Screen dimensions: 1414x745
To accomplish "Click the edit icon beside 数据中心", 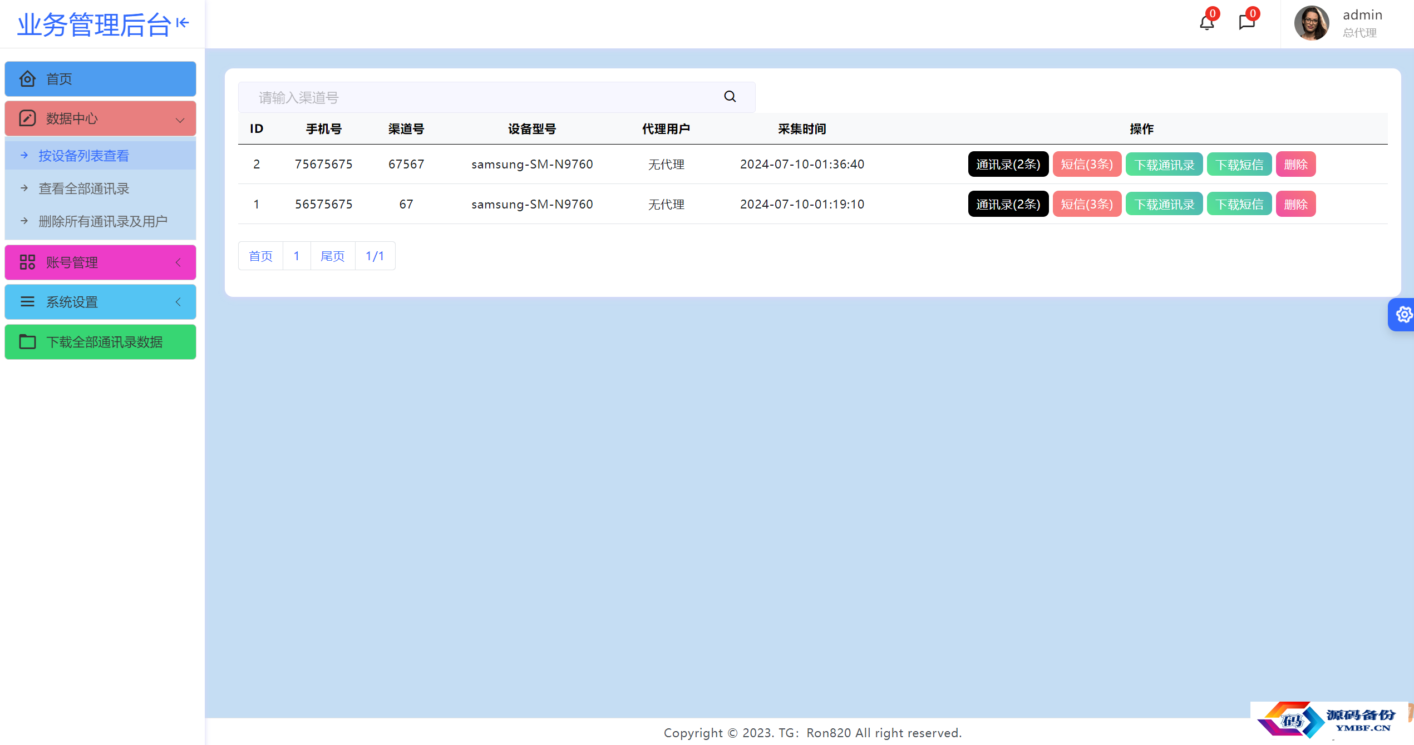I will click(x=27, y=118).
